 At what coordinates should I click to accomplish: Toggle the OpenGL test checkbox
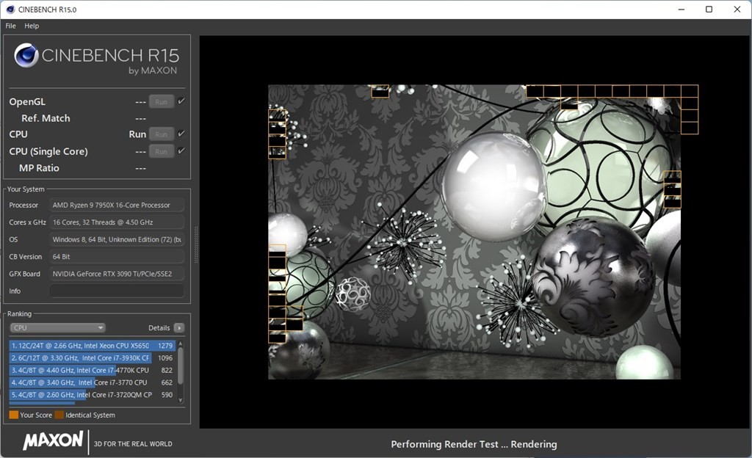coord(181,101)
